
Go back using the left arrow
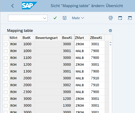pos(12,6)
